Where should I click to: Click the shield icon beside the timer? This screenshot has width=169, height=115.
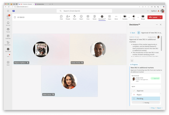[x=15, y=17]
